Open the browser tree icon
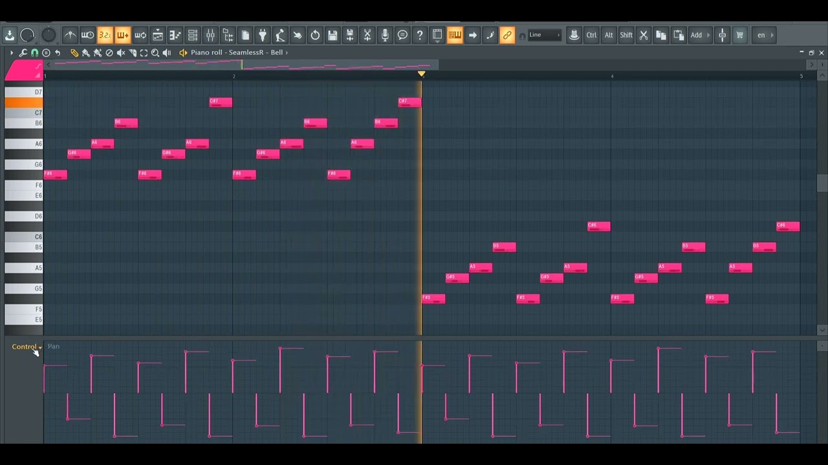This screenshot has width=828, height=465. coord(227,35)
